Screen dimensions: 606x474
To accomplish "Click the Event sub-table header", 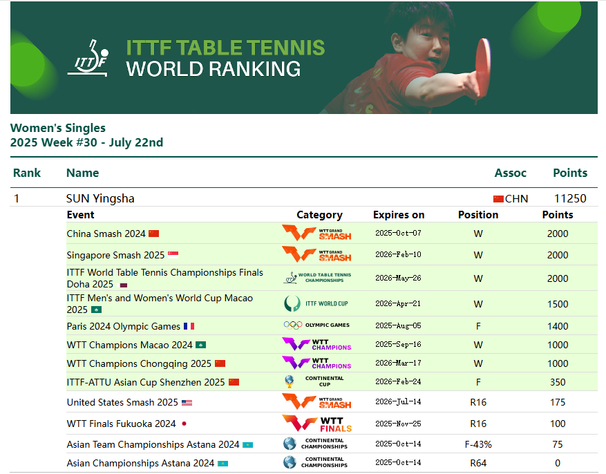I will tap(80, 215).
